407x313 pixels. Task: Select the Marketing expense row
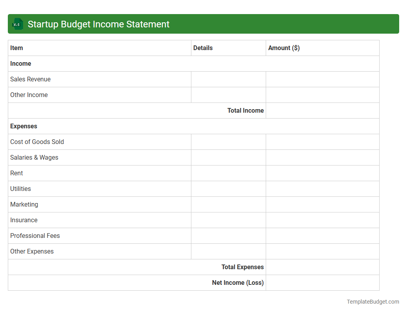tap(24, 204)
